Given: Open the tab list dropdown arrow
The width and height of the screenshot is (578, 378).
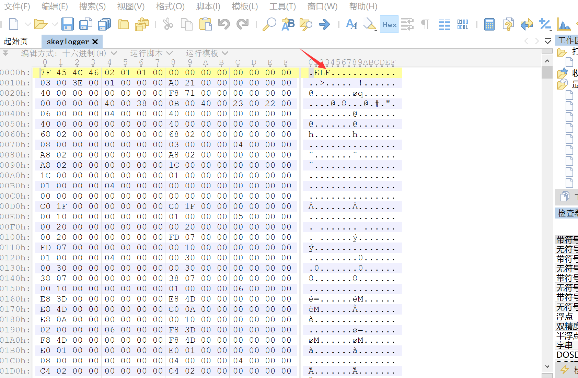Looking at the screenshot, I should tap(548, 42).
